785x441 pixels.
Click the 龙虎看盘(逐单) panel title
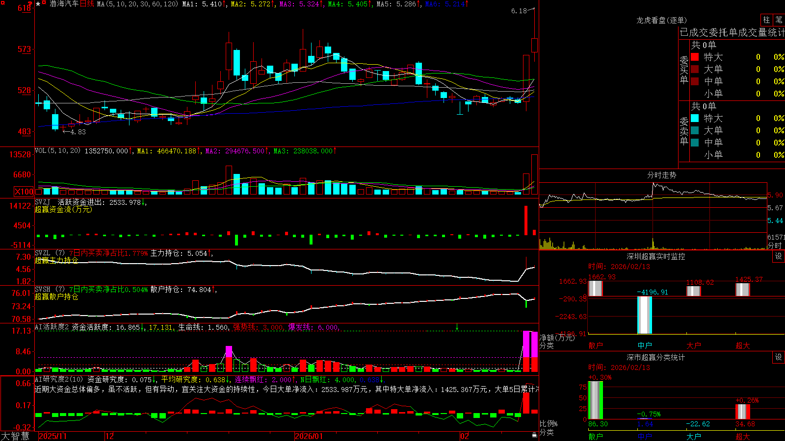662,20
